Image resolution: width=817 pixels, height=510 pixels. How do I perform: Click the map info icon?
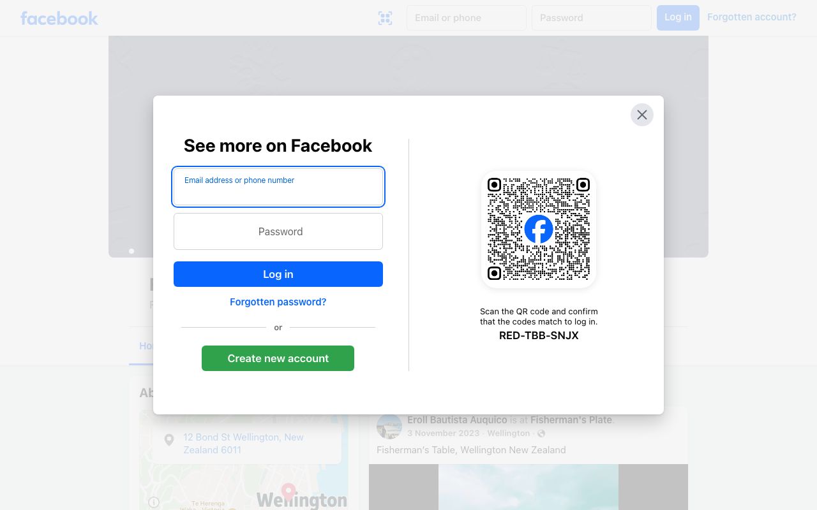(154, 502)
